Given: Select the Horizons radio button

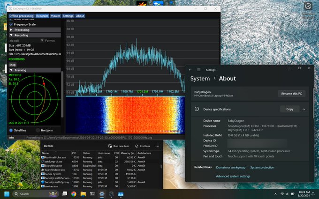Looking at the screenshot, I should tap(38, 130).
